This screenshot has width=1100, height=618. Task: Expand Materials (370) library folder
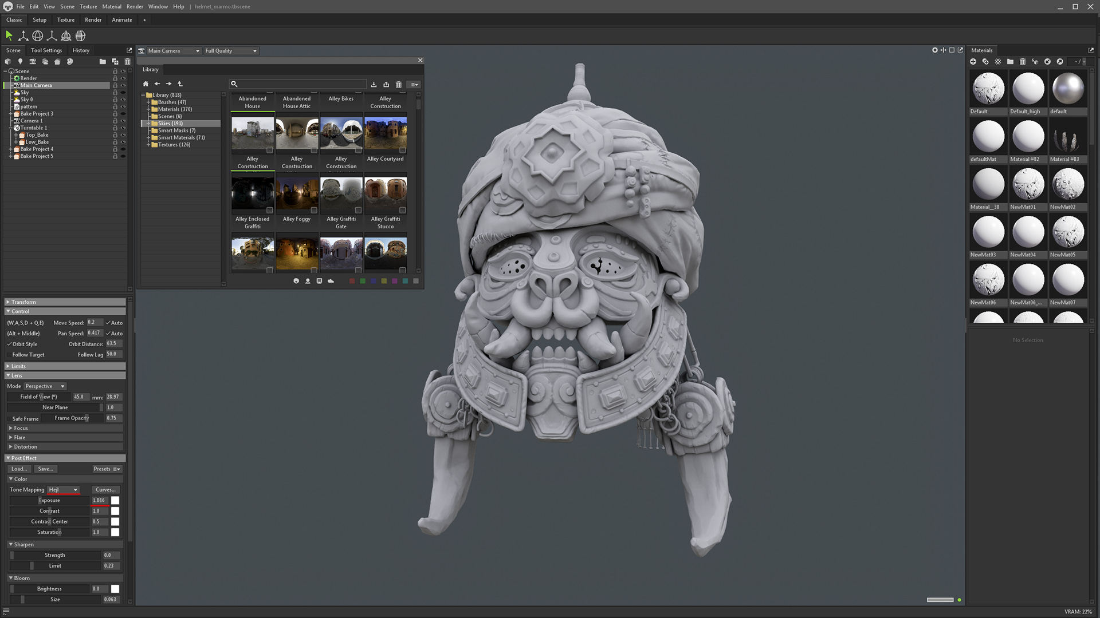pyautogui.click(x=148, y=109)
